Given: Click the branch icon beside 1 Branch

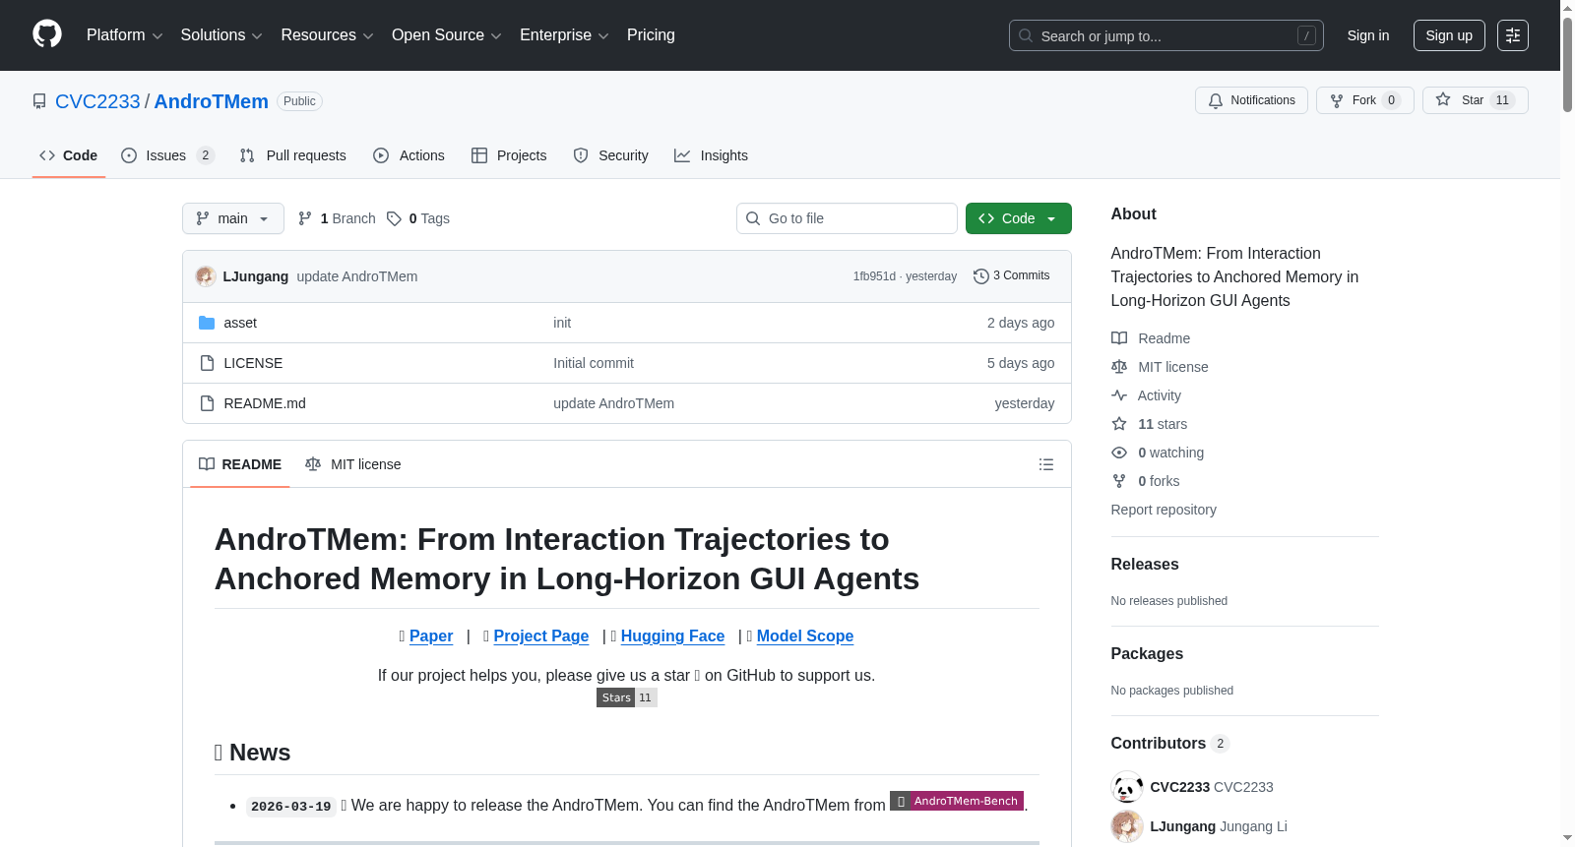Looking at the screenshot, I should click(305, 218).
